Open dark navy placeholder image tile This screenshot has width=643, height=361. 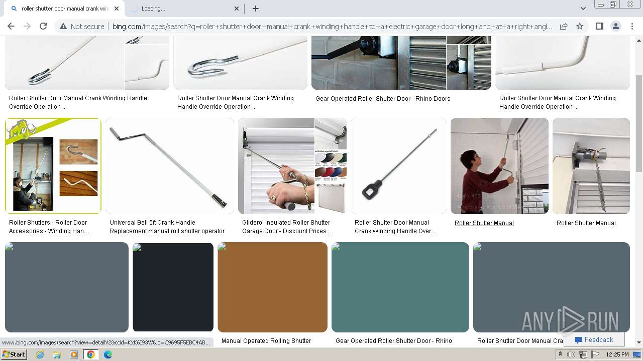[x=173, y=287]
